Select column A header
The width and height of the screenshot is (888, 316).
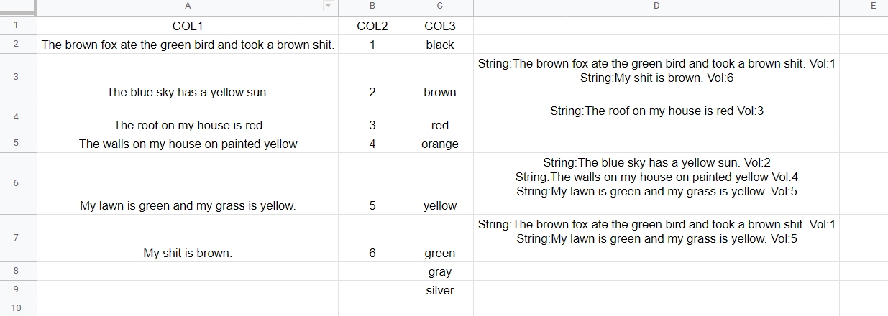(188, 6)
